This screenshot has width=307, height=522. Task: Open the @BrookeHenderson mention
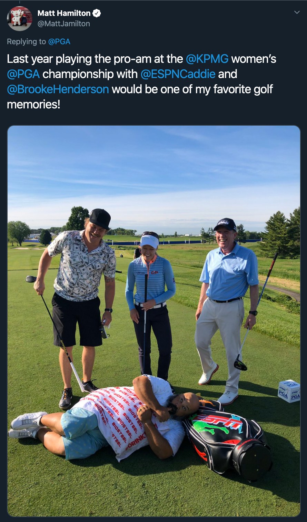pyautogui.click(x=58, y=89)
